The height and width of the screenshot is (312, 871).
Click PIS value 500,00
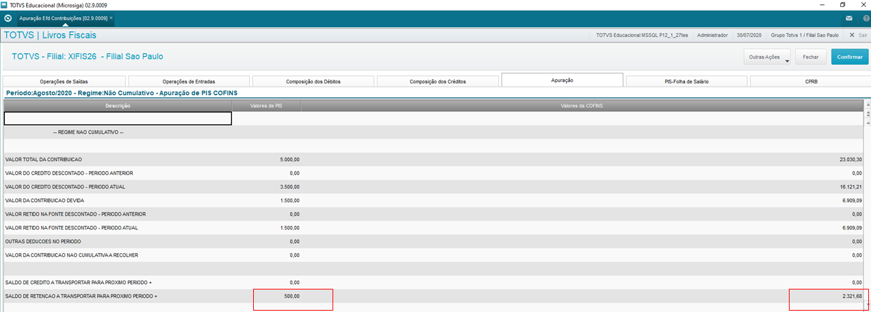291,296
